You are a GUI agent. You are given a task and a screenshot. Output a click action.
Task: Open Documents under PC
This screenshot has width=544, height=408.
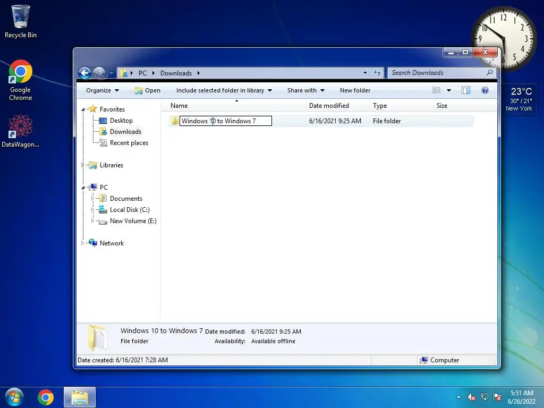pos(126,199)
